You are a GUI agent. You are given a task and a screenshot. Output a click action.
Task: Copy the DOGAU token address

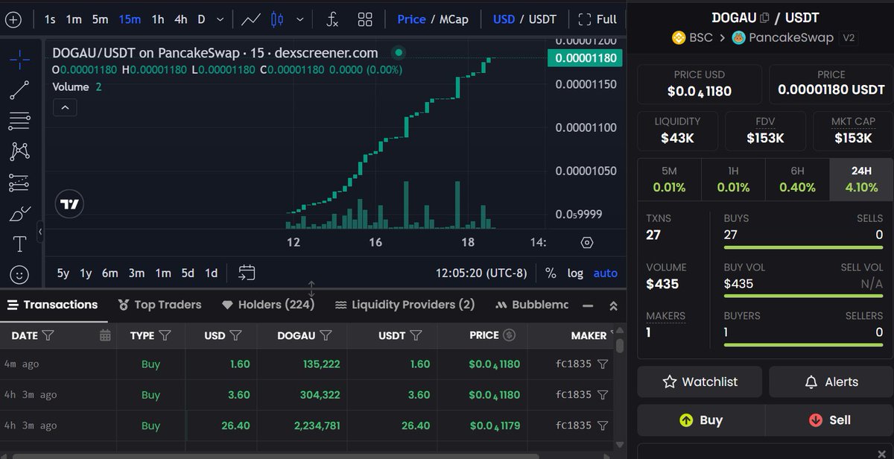click(x=764, y=17)
